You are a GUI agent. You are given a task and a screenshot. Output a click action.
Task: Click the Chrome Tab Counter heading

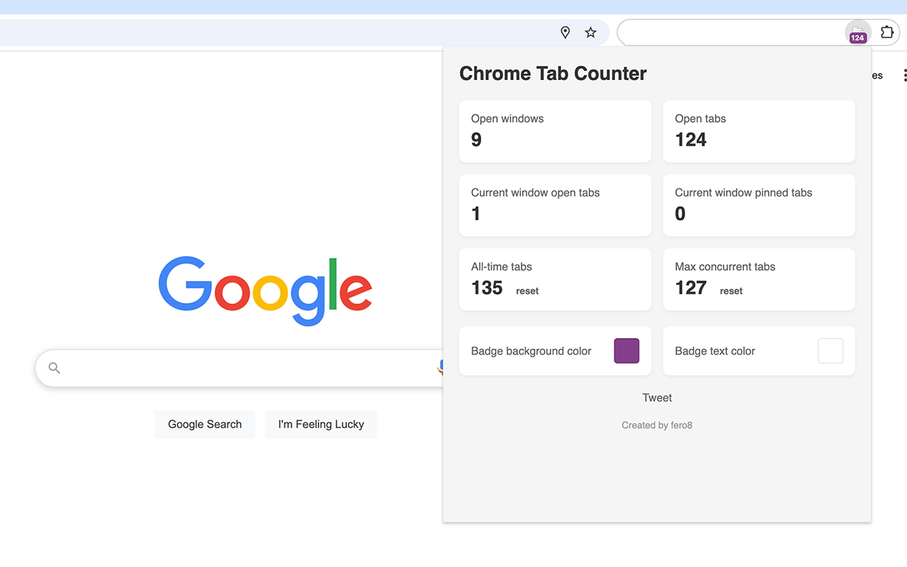[x=553, y=74]
